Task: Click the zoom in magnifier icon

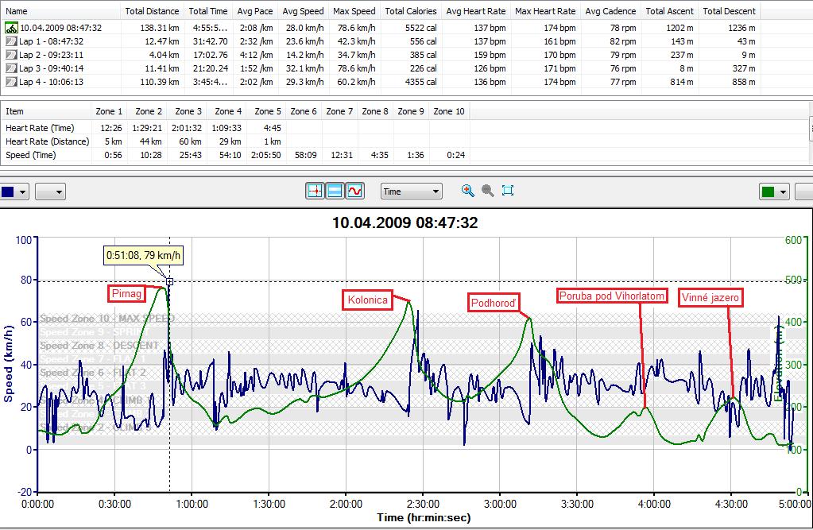Action: tap(468, 191)
